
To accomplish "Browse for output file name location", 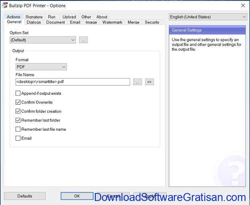I will (x=138, y=82).
